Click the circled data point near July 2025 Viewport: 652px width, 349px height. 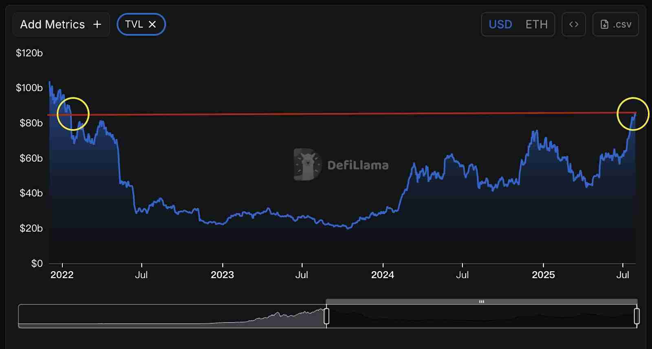(633, 114)
